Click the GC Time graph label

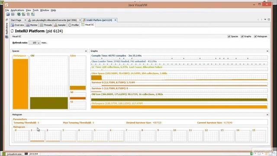click(x=127, y=67)
